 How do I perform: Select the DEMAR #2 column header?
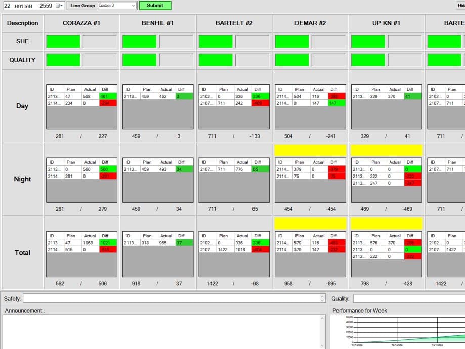click(x=310, y=23)
